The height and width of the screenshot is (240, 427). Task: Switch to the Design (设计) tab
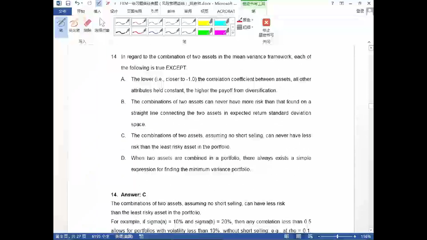pyautogui.click(x=114, y=11)
